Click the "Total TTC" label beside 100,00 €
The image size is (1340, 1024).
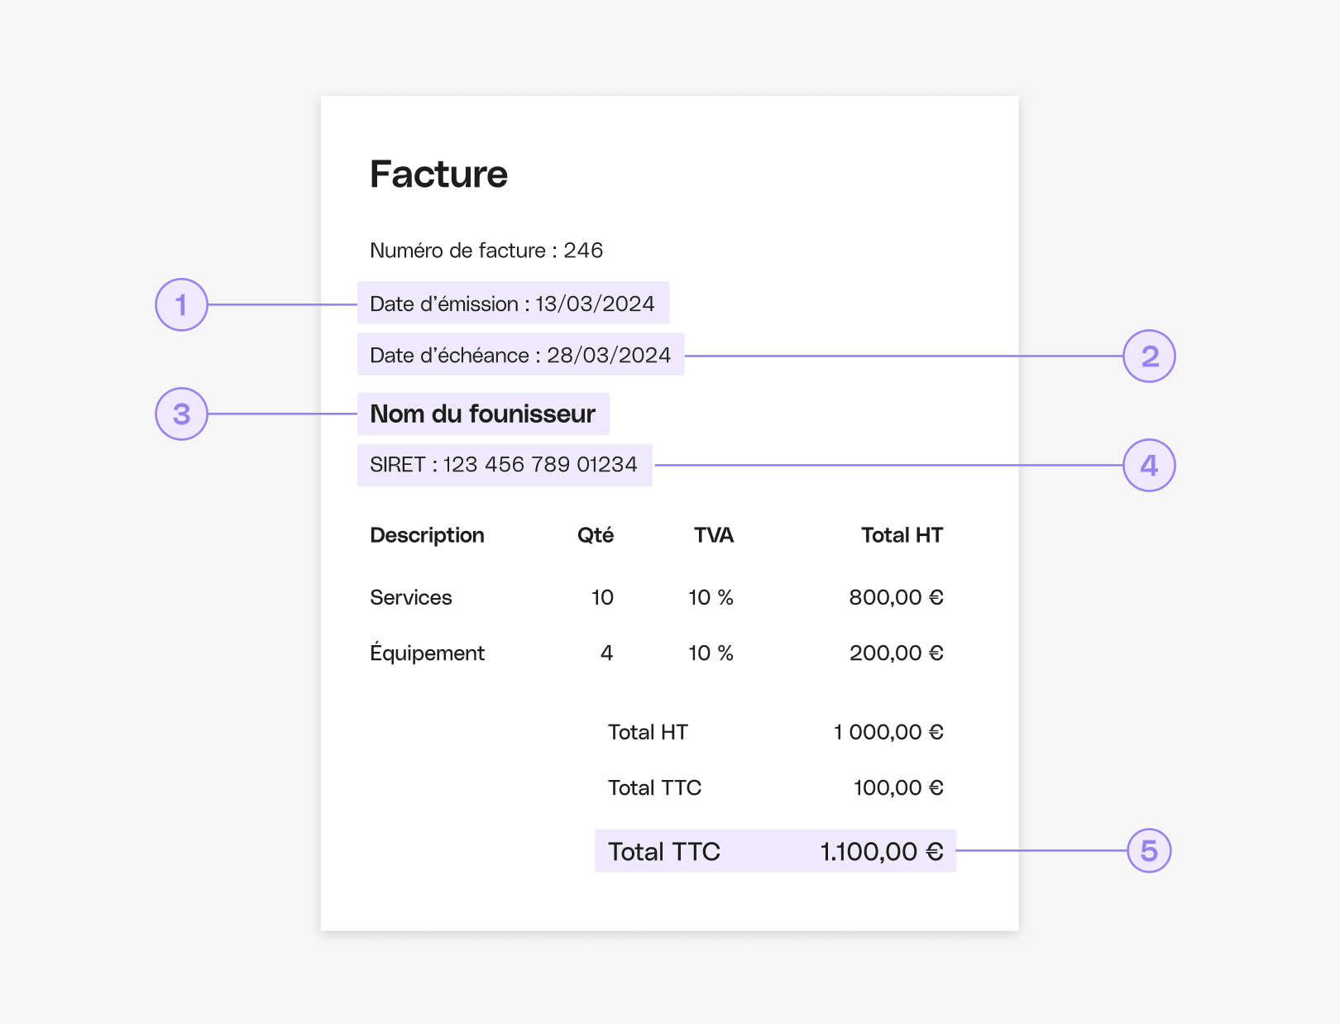(x=654, y=787)
